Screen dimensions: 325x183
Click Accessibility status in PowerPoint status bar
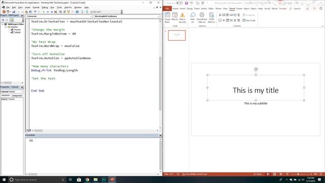click(x=194, y=174)
